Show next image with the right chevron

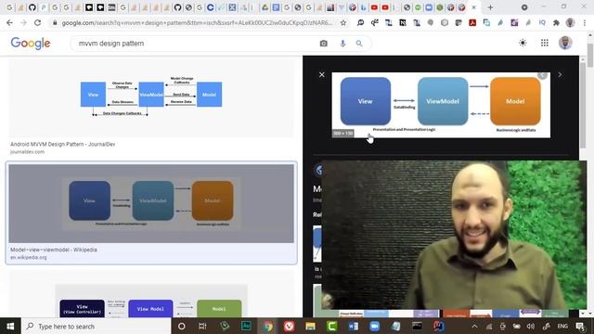click(x=560, y=74)
